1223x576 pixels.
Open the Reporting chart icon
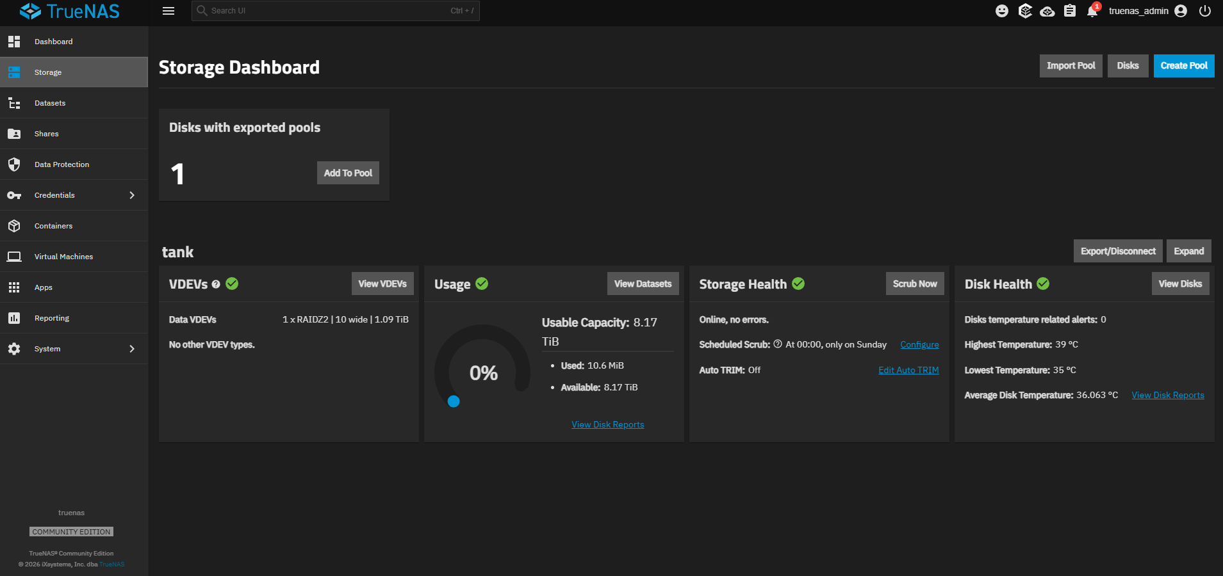14,318
